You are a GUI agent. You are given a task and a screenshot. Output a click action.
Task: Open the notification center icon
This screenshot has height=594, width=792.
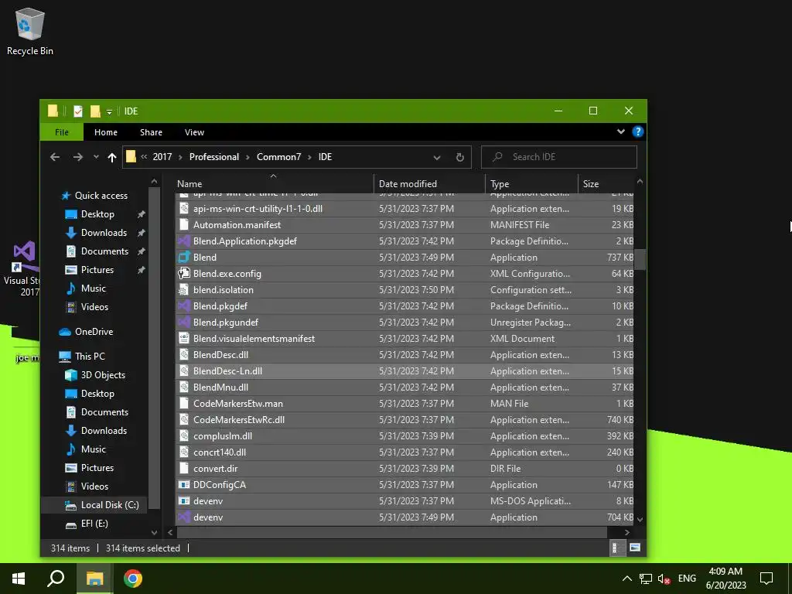766,579
